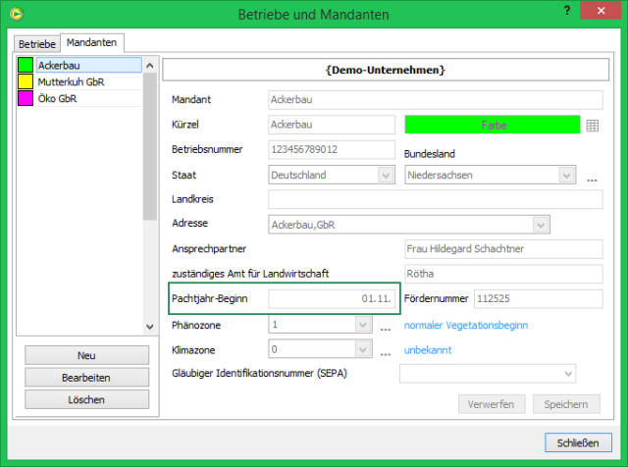This screenshot has height=467, width=628.
Task: Click the app logo in title bar
Action: [x=16, y=15]
